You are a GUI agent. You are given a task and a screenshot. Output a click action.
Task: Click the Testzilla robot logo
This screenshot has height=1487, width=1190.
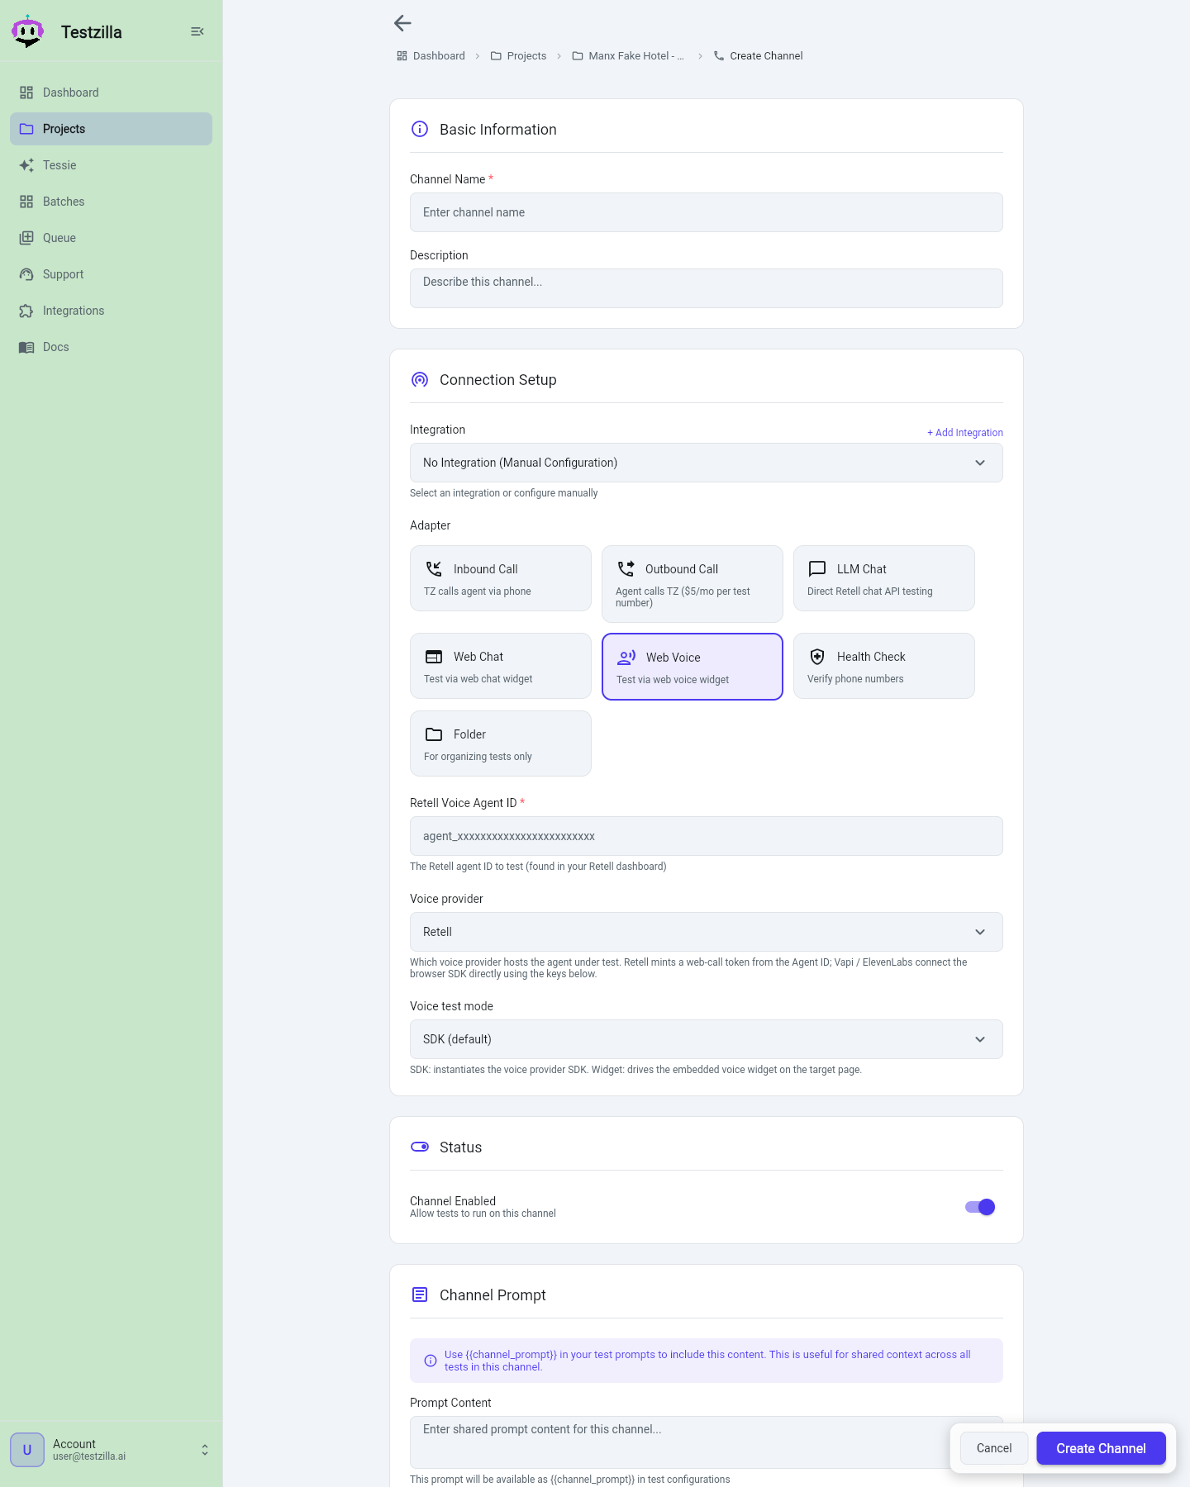[27, 31]
